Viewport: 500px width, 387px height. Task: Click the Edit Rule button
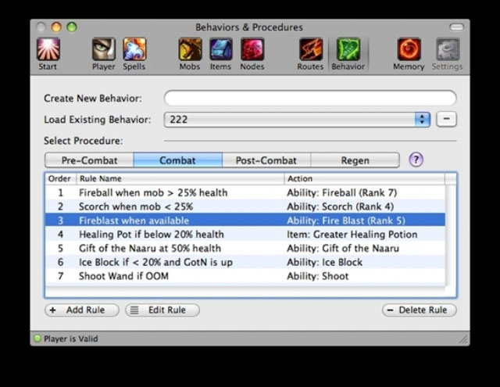(x=162, y=310)
